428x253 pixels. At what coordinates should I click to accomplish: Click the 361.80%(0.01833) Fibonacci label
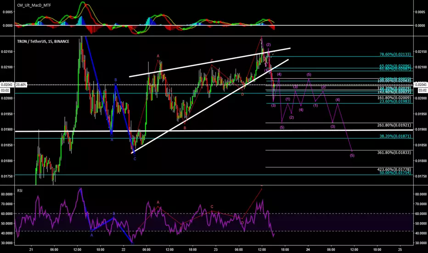[x=394, y=152]
